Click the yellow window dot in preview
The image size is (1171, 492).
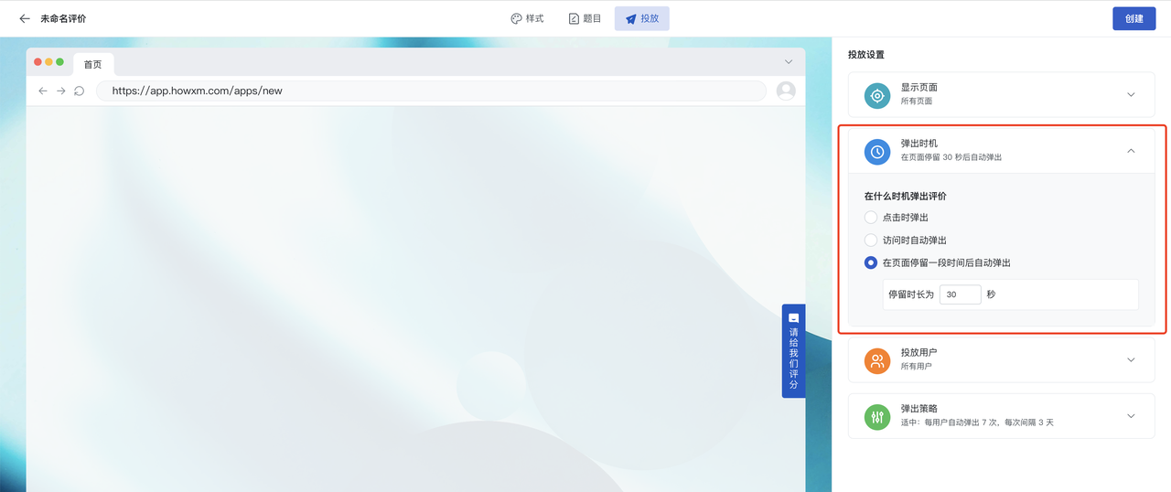(x=48, y=62)
